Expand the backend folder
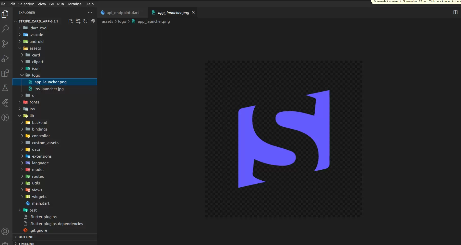 pyautogui.click(x=55, y=122)
